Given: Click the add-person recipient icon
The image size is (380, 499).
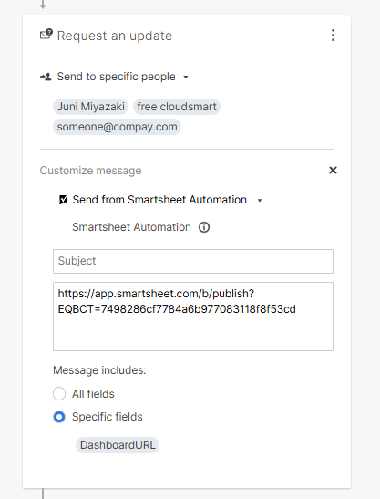Looking at the screenshot, I should tap(46, 77).
